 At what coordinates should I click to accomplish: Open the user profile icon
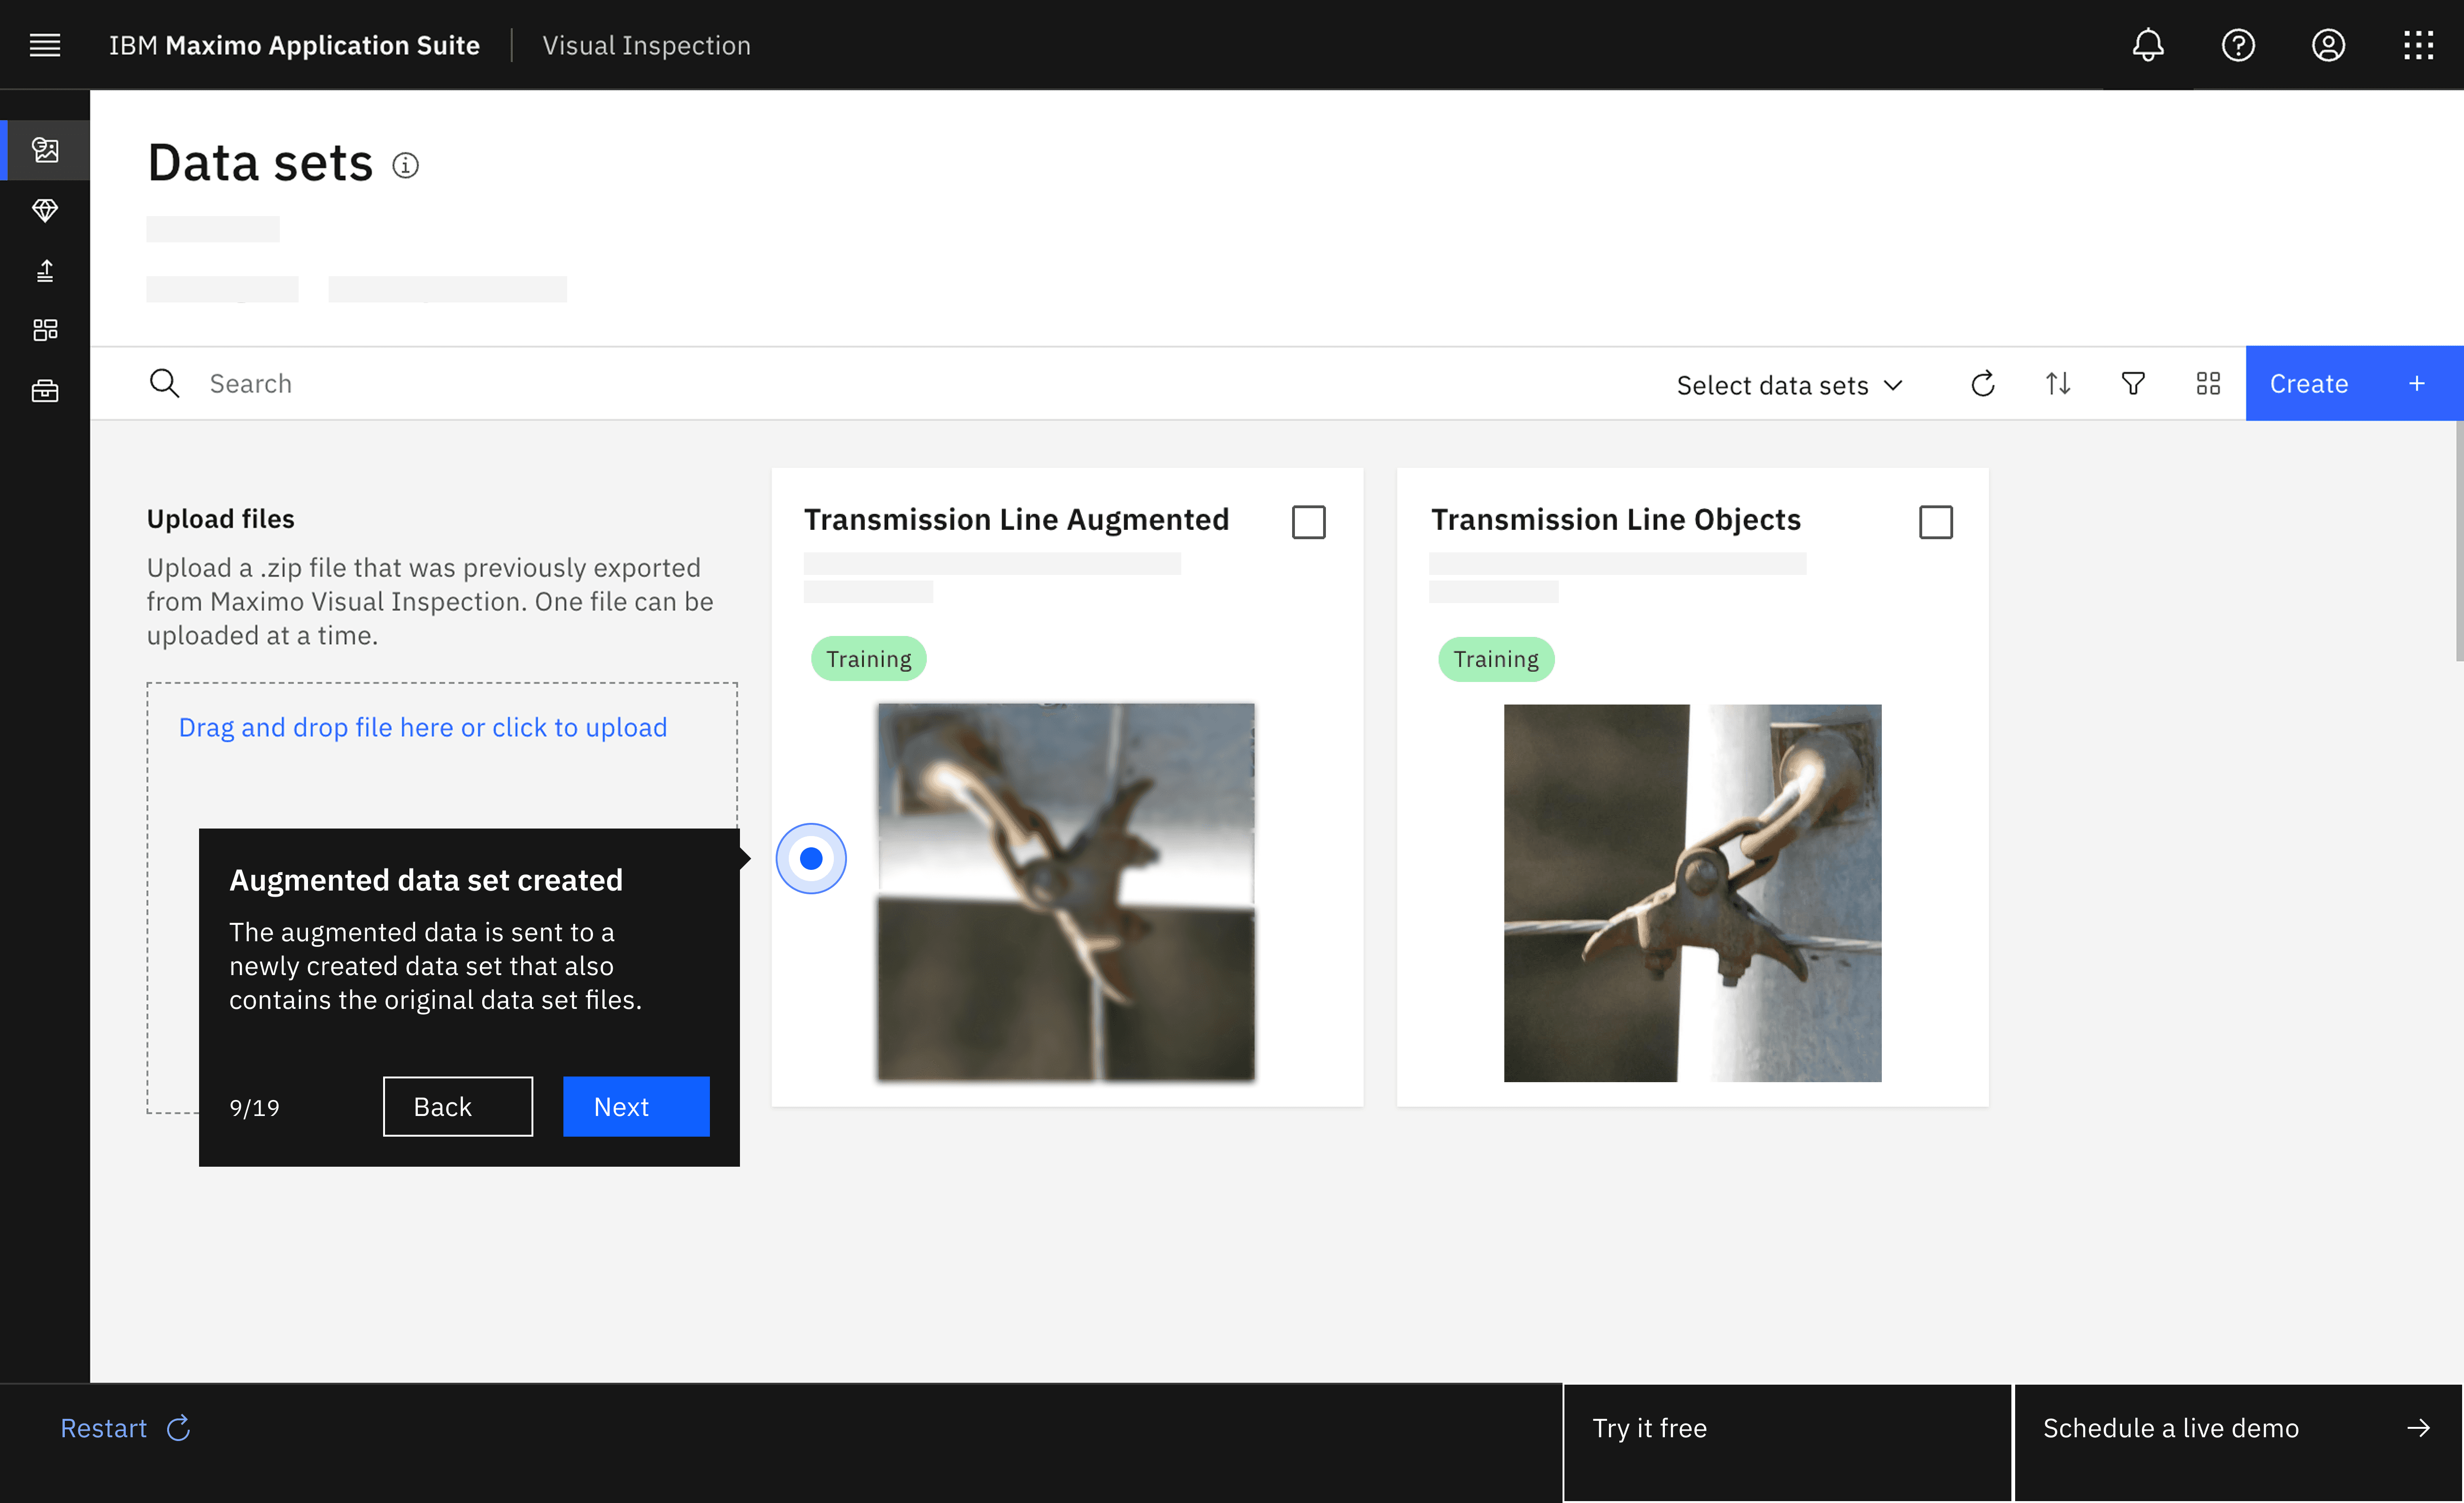(2327, 45)
